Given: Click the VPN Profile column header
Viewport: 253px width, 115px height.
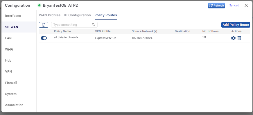Looking at the screenshot, I should (x=103, y=31).
